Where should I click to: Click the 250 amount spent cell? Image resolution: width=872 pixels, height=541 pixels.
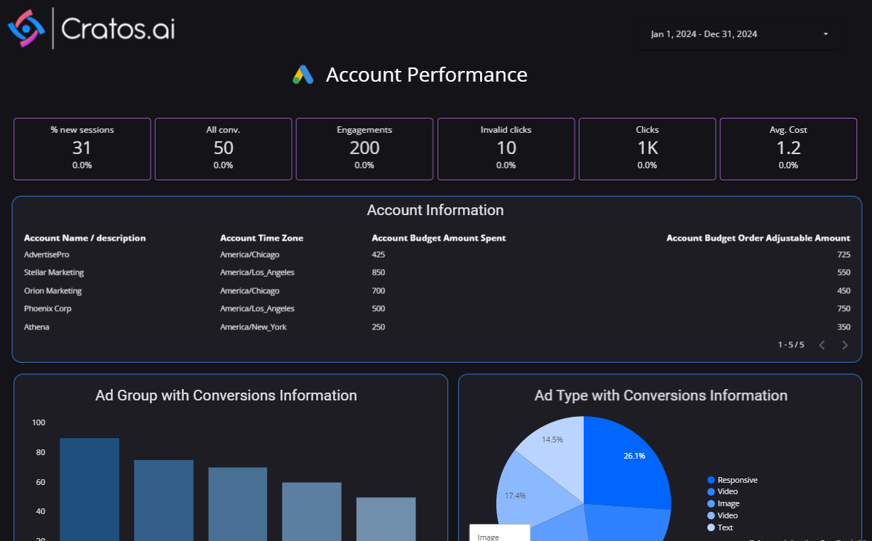378,327
